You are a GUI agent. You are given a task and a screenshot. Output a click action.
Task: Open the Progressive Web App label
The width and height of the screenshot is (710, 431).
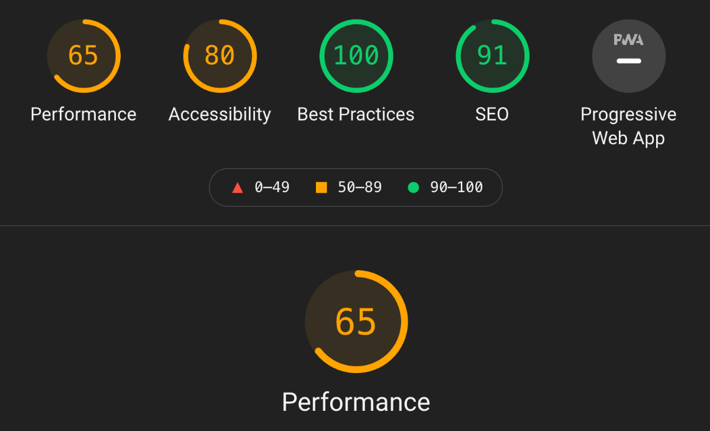click(x=628, y=126)
